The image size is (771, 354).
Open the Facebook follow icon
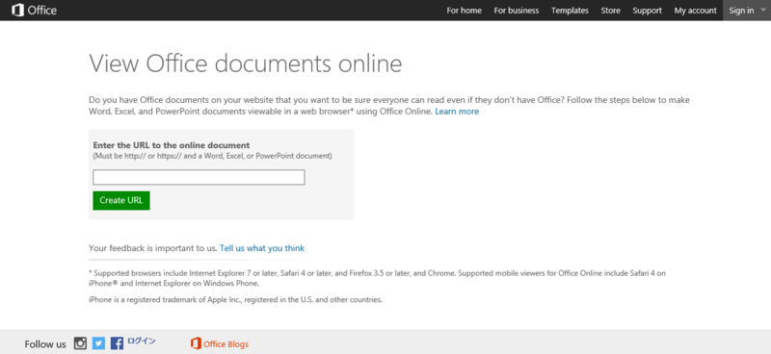point(117,343)
